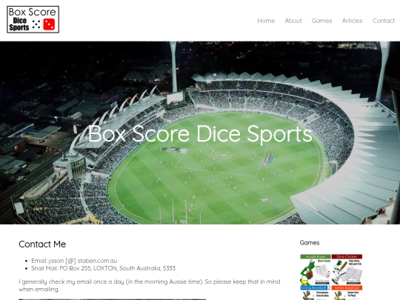Click the stadium hero banner image

(x=200, y=133)
